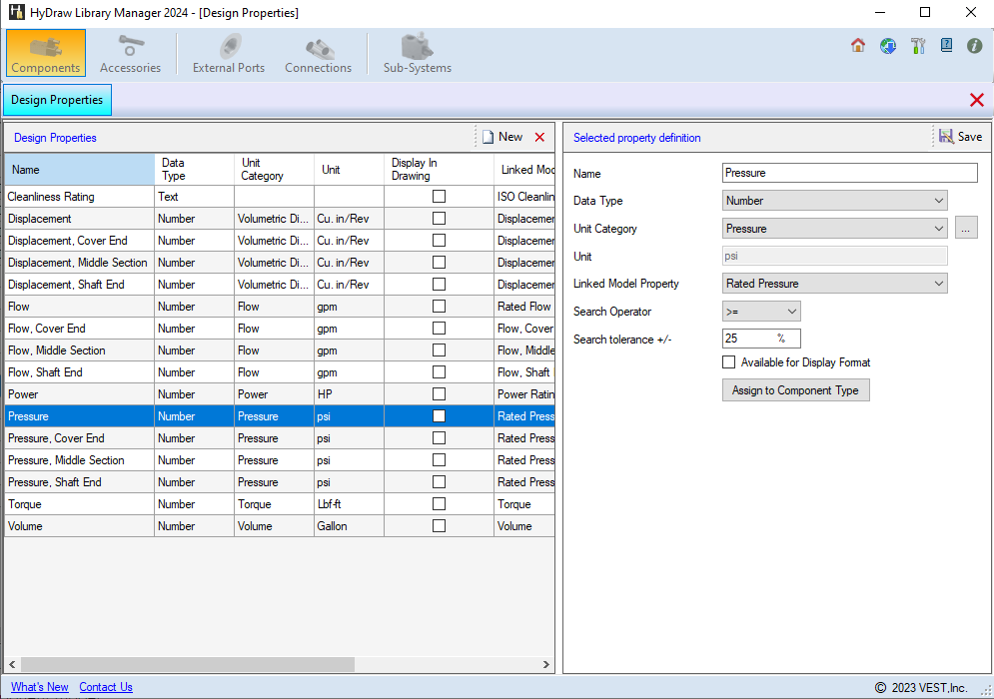Open the Linked Model Property dropdown

coord(938,284)
